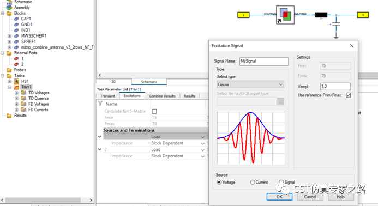Image resolution: width=378 pixels, height=206 pixels.
Task: Uncheck Use reference Fmin/Fmax
Action: coord(349,95)
